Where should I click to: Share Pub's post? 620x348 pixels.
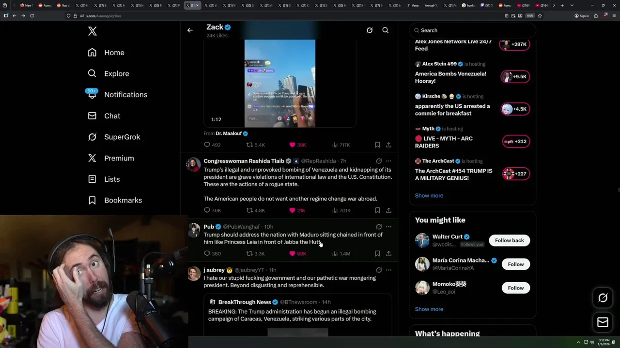pyautogui.click(x=388, y=254)
